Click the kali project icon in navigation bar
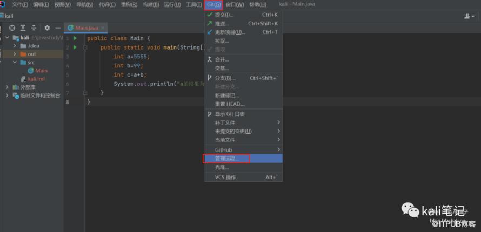481x232 pixels. click(x=2, y=16)
